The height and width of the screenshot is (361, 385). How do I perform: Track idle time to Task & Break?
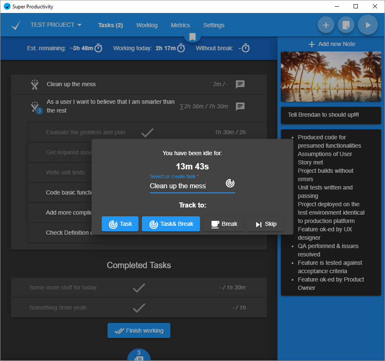[171, 224]
